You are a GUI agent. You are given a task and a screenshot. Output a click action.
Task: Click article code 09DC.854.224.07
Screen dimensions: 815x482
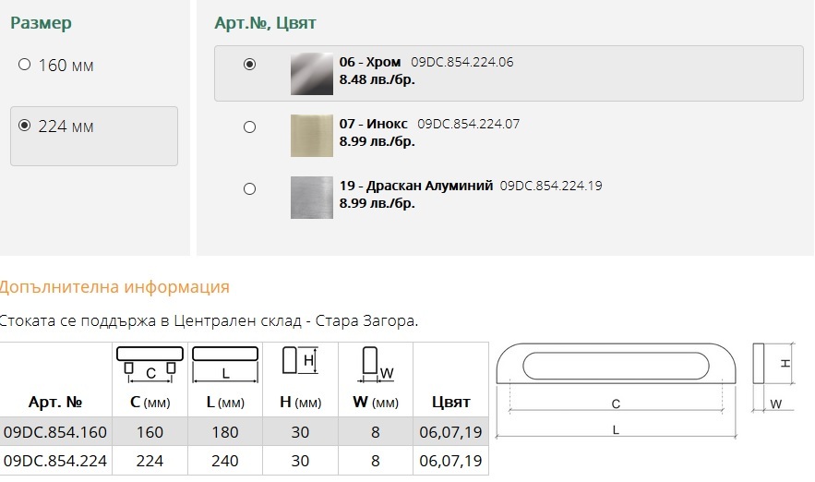tap(468, 124)
